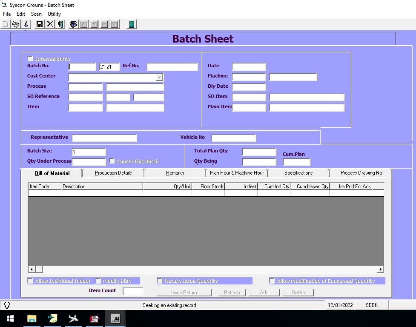Screen dimensions: 416x327
Task: Select the Cut (scissors) toolbar icon
Action: 26,24
